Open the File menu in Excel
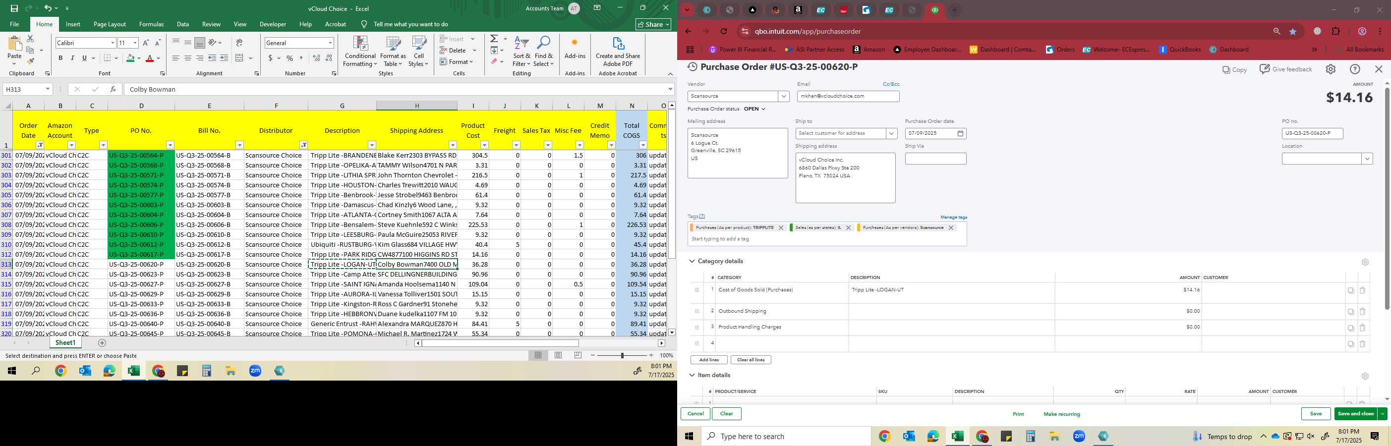The image size is (1391, 446). 14,24
